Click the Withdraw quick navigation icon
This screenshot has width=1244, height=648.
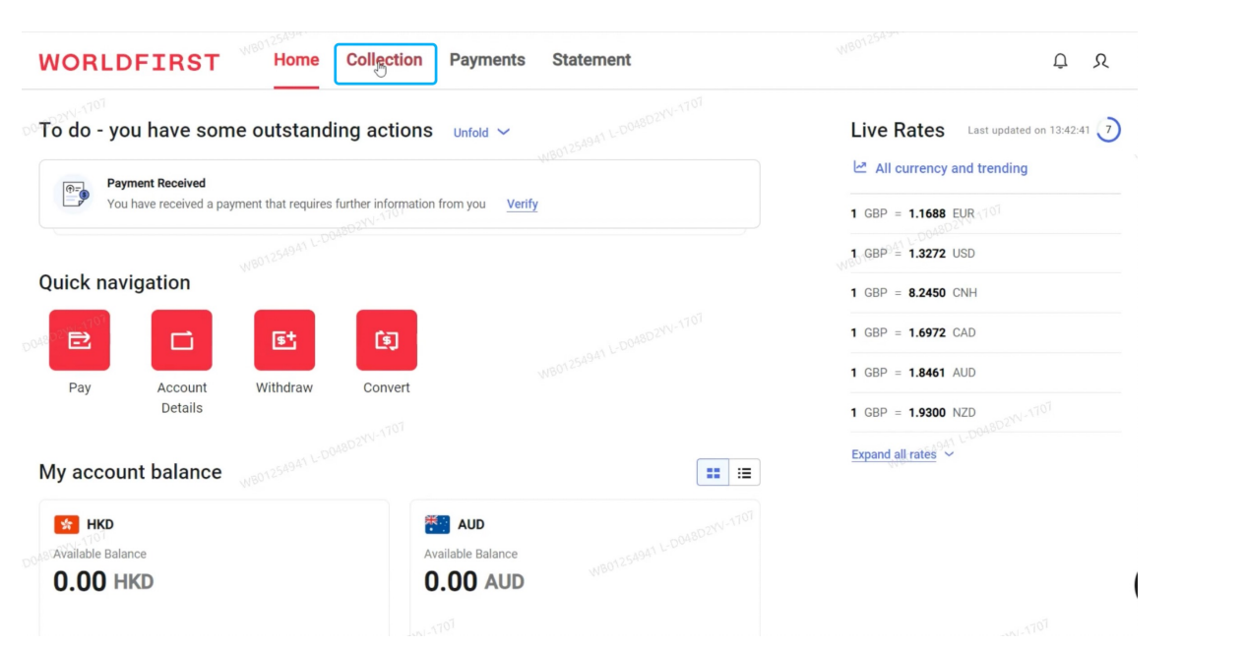(284, 340)
